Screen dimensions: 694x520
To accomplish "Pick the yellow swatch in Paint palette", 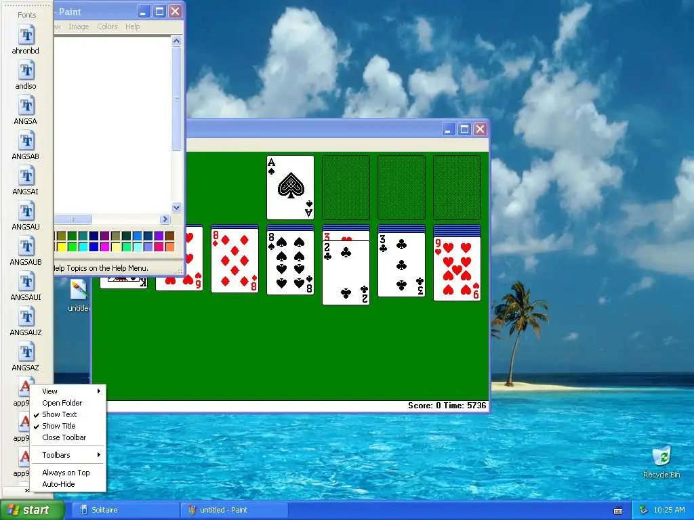I will coord(62,246).
